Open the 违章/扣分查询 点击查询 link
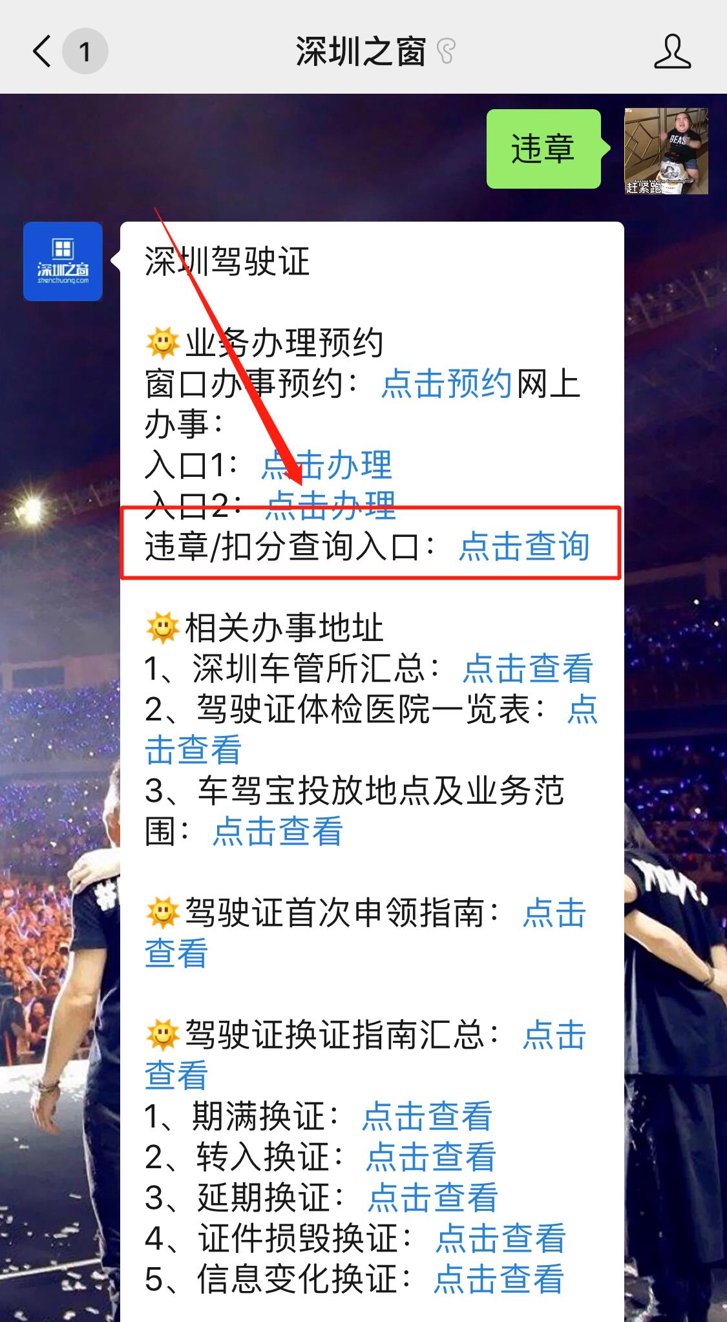The image size is (727, 1322). point(524,547)
